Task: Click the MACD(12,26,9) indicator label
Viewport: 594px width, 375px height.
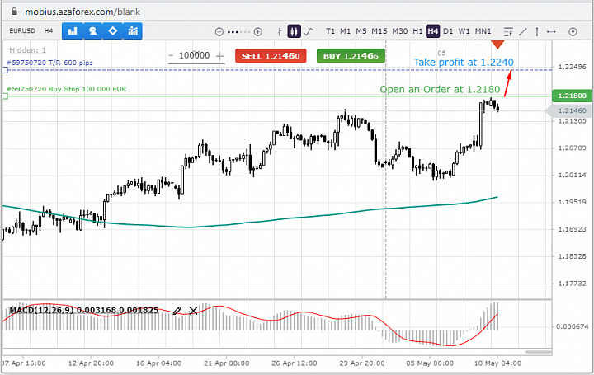Action: click(x=83, y=310)
